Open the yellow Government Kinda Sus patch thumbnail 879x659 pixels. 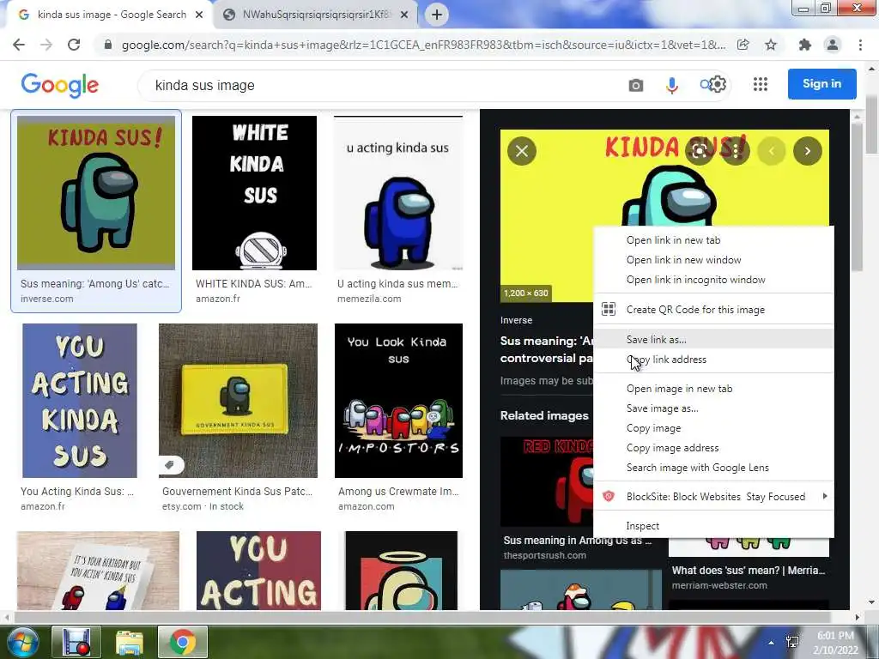(x=239, y=401)
